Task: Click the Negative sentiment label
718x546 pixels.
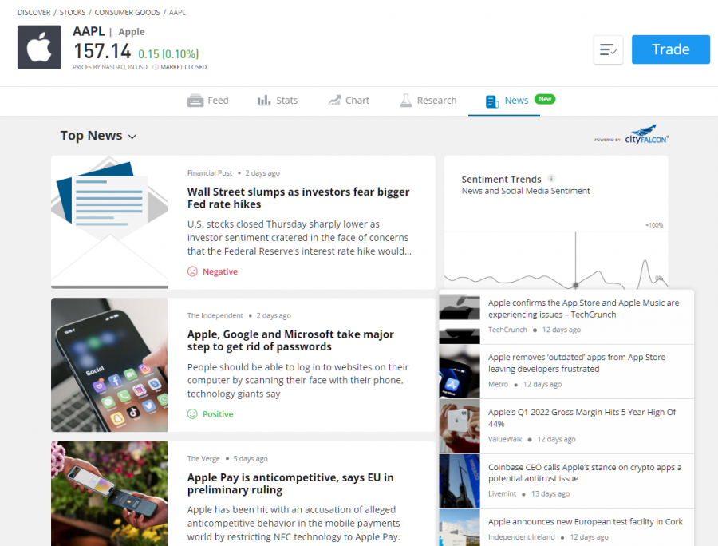Action: (x=220, y=271)
